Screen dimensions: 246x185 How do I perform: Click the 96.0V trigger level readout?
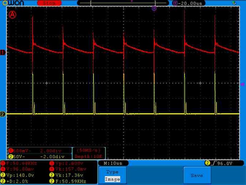(225, 164)
